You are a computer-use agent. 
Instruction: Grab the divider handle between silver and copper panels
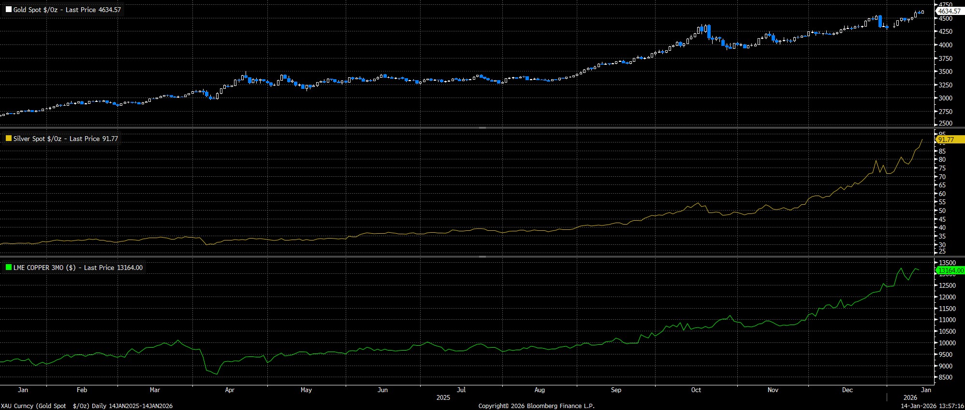(x=482, y=256)
